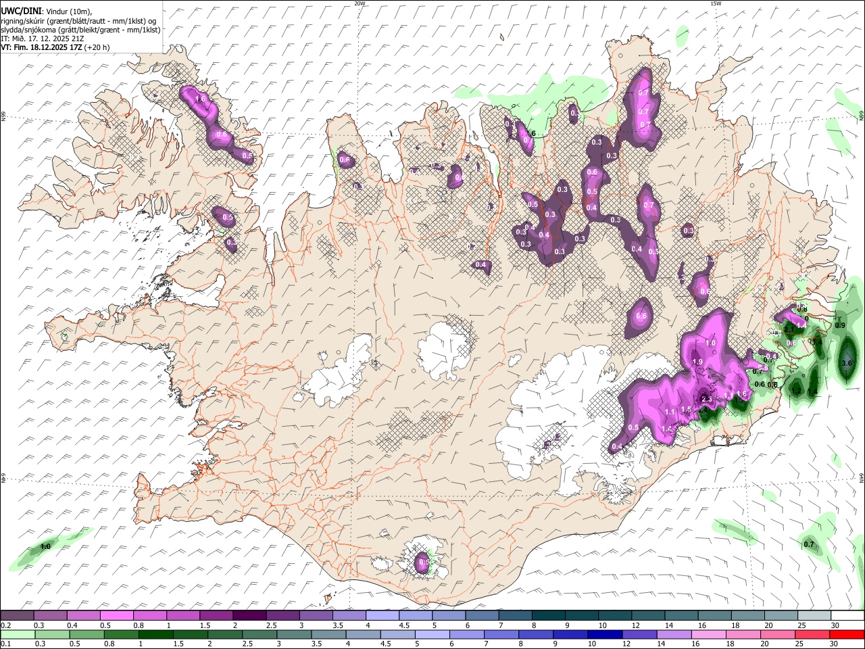Click the 3.6 rain value off east coast

pos(847,364)
